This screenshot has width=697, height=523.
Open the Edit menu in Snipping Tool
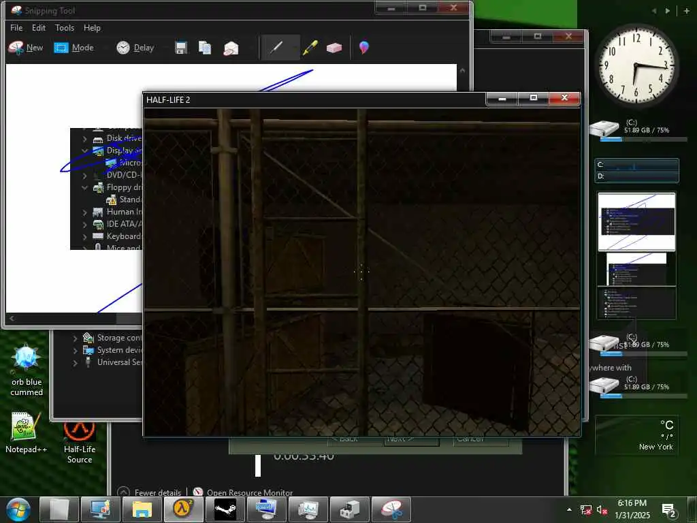pos(39,27)
